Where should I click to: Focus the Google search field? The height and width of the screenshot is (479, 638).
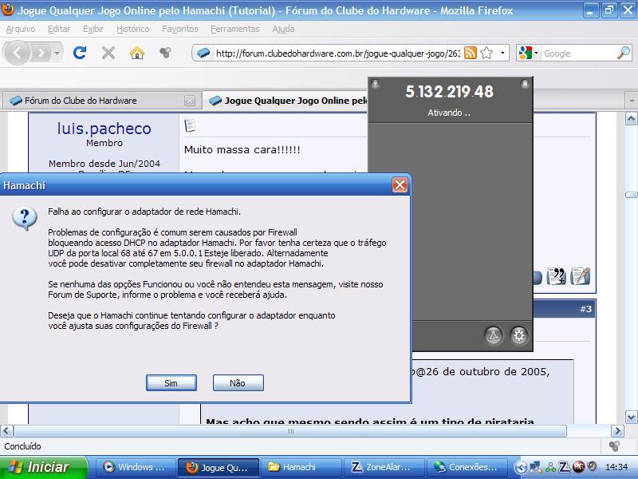[x=579, y=53]
